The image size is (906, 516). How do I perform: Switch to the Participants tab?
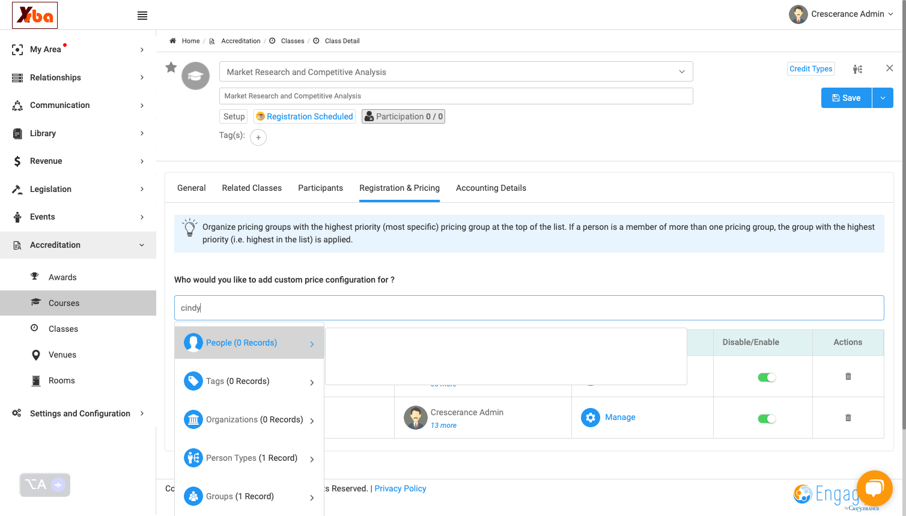pos(320,188)
